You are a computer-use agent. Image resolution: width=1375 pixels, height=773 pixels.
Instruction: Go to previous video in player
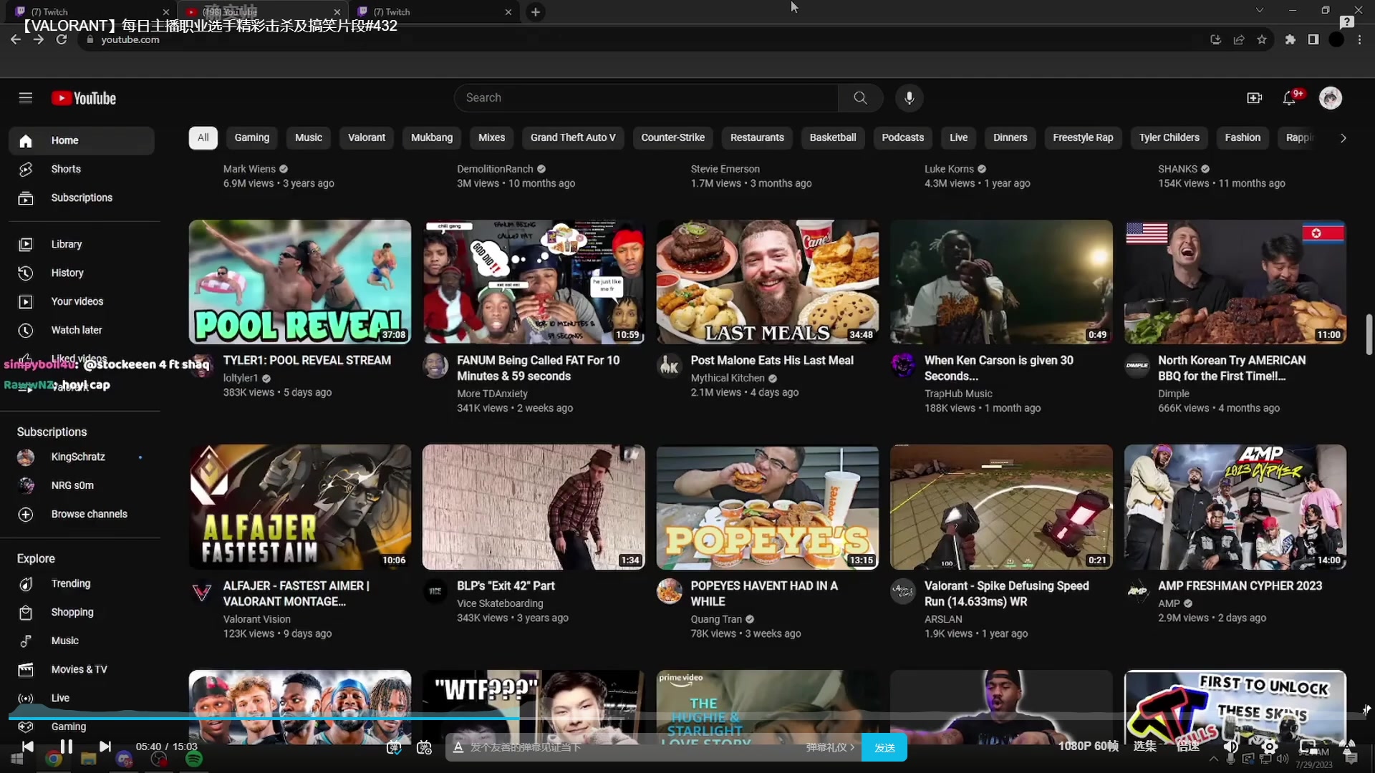(x=27, y=747)
